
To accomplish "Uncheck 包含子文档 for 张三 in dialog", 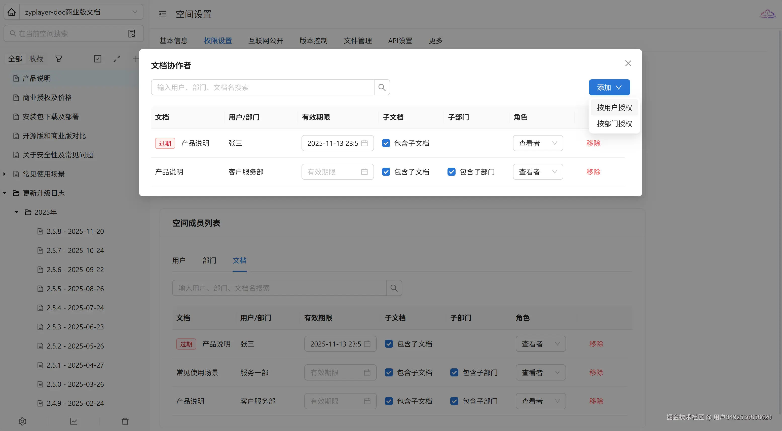I will pos(386,143).
